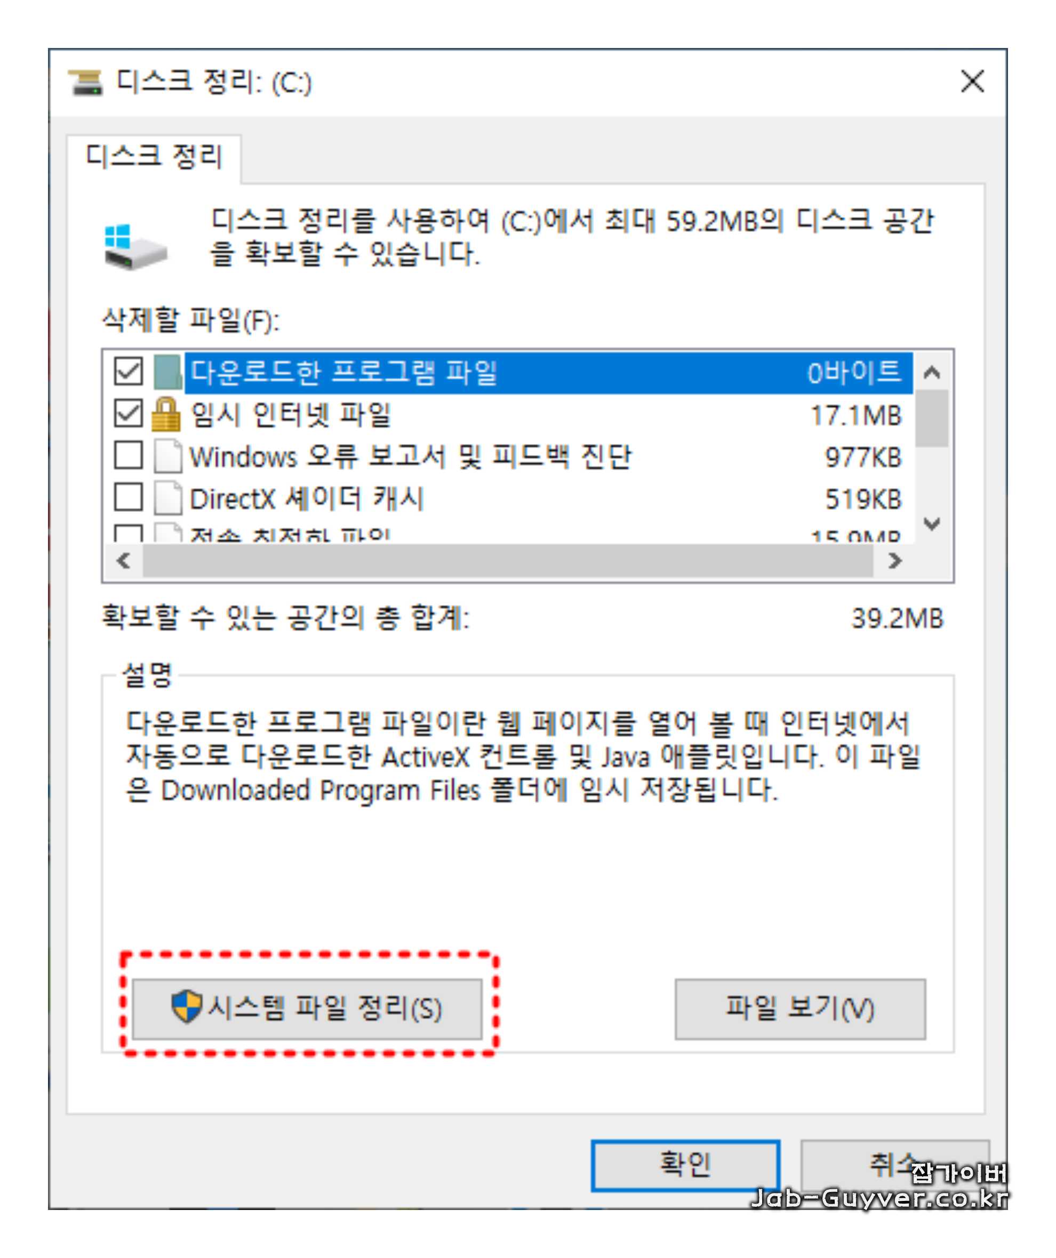Click the lock icon beside 임시 인터넷 파일

(x=166, y=414)
